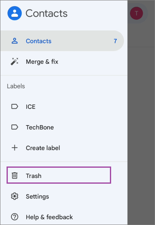Select the ICE label

click(x=30, y=107)
